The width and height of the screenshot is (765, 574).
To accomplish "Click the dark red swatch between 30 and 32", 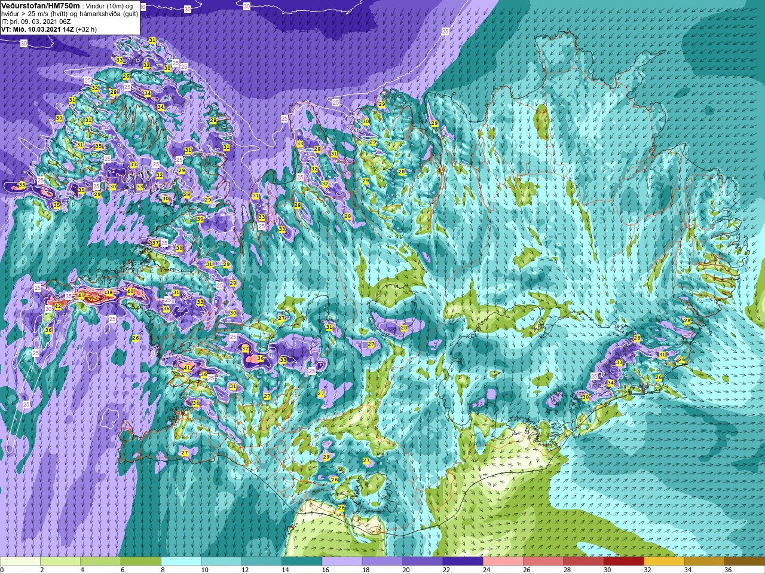I will [x=623, y=561].
